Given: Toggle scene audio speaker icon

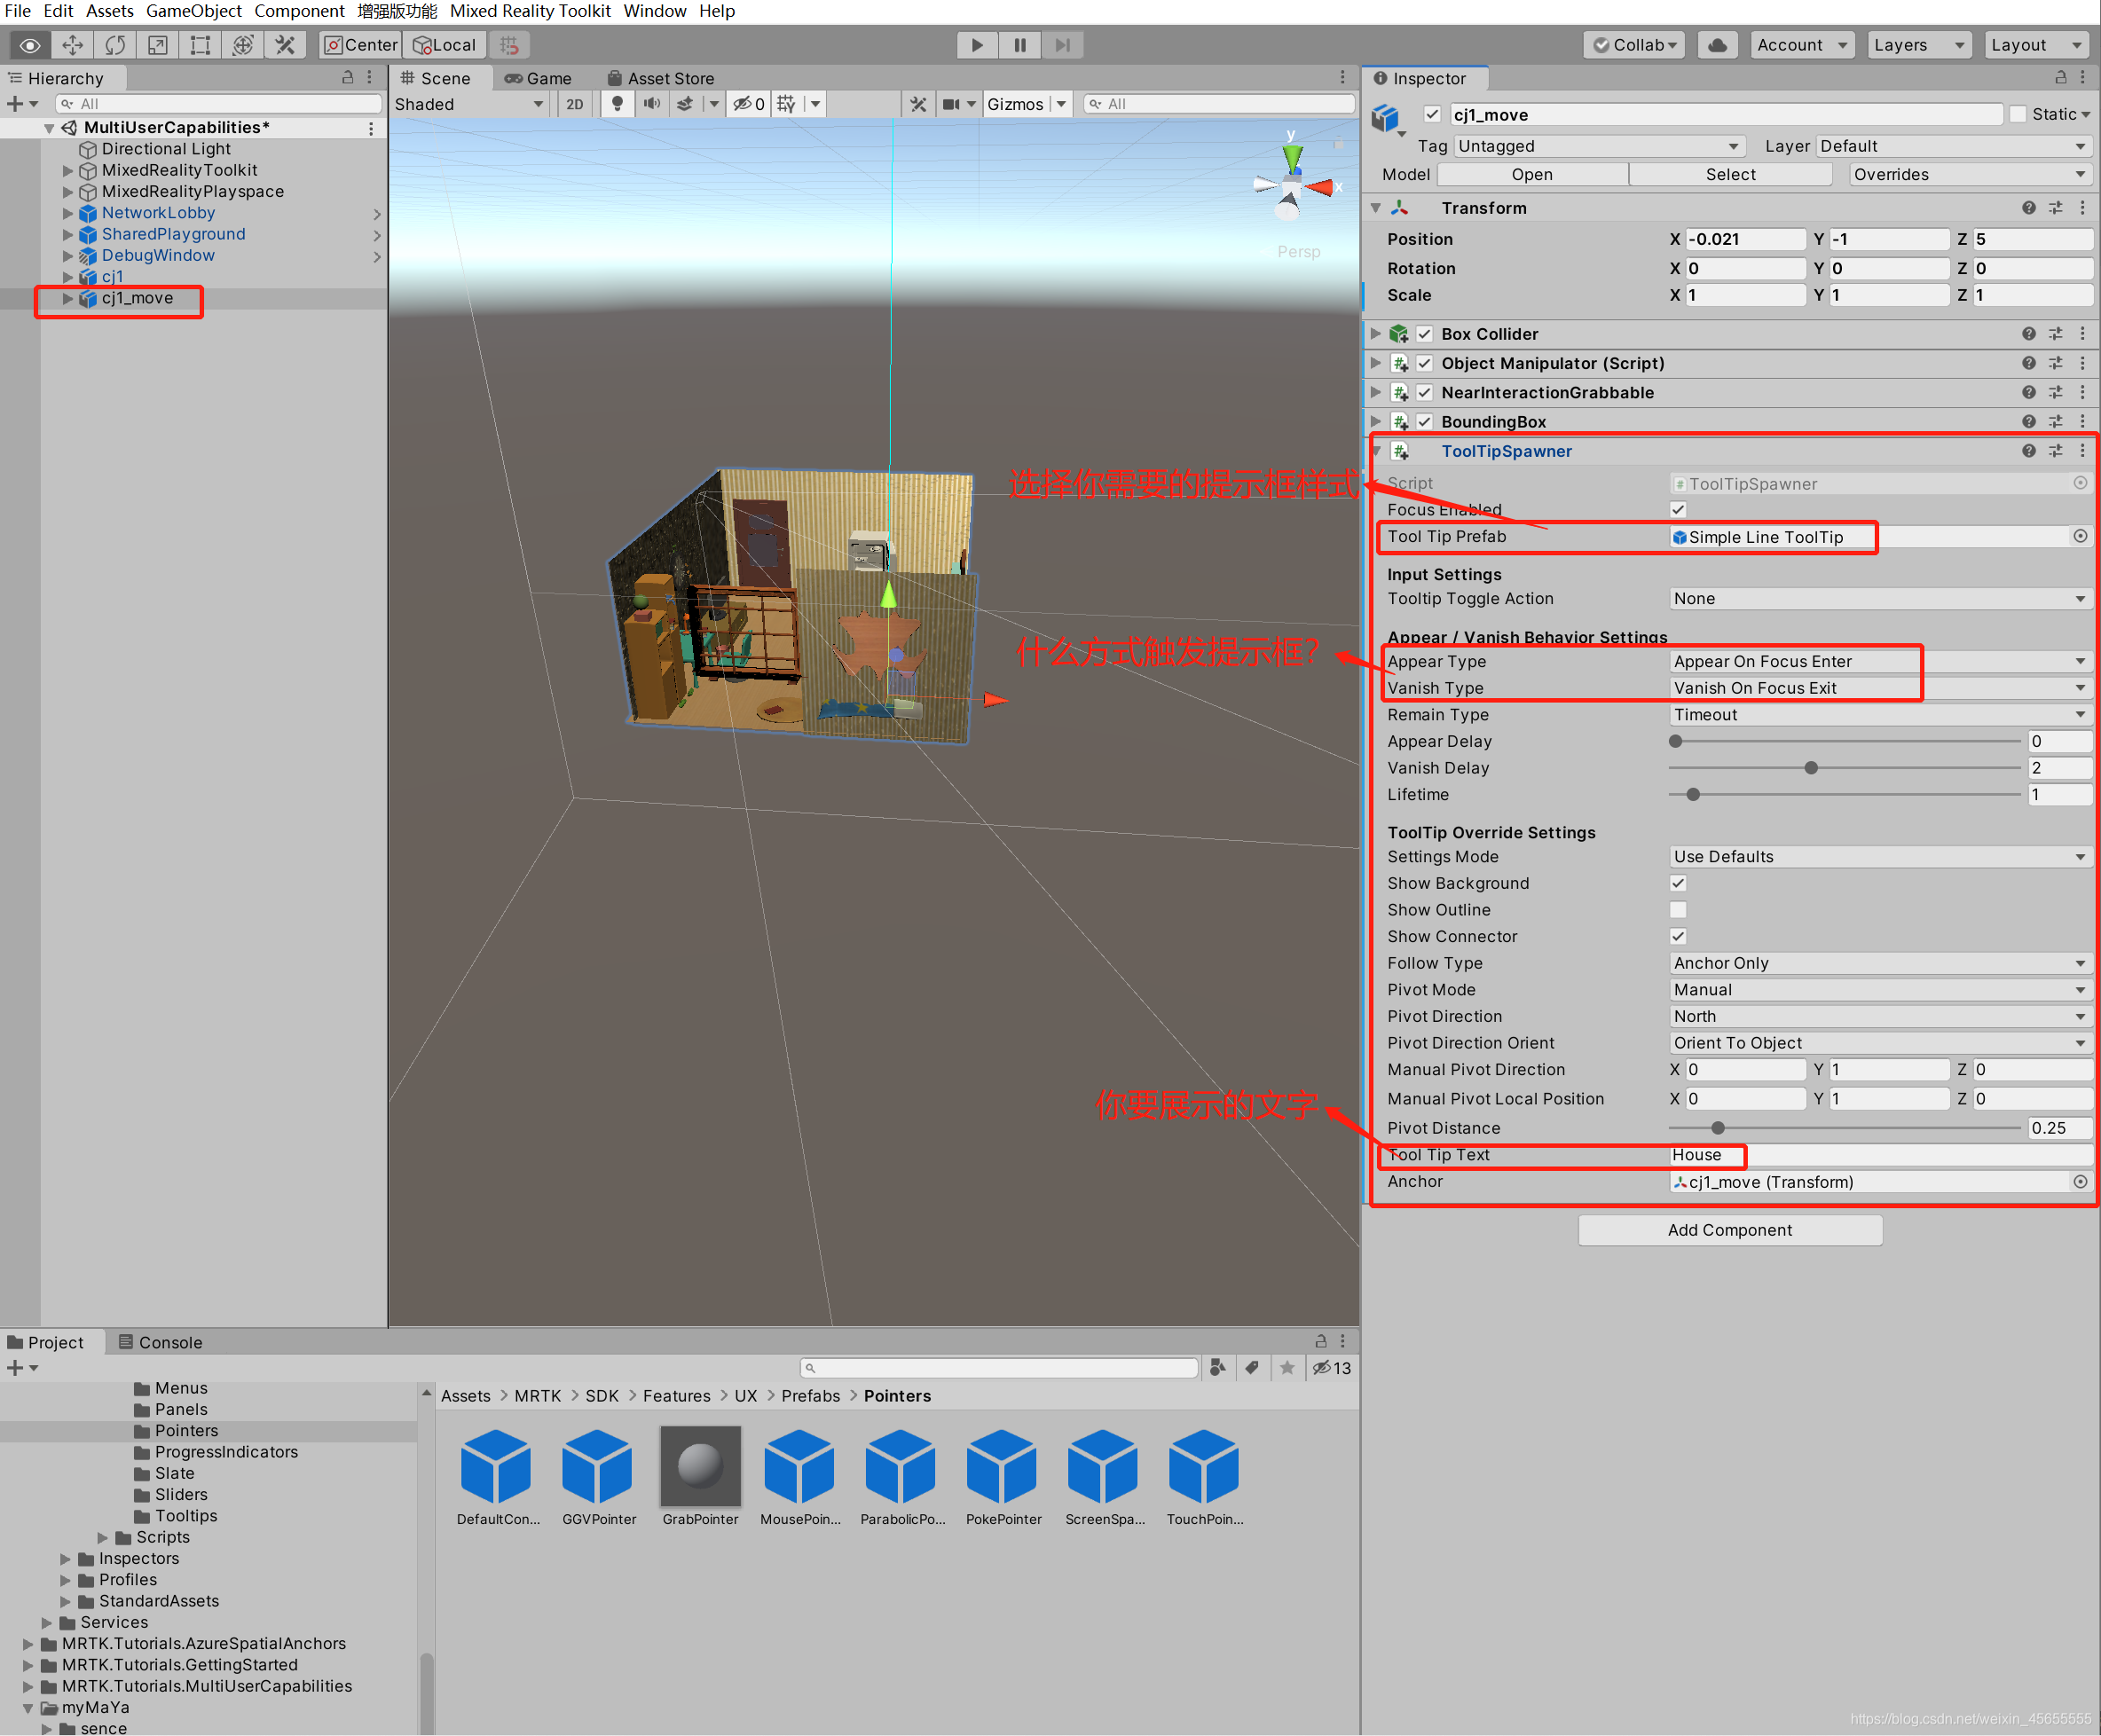Looking at the screenshot, I should [x=651, y=104].
